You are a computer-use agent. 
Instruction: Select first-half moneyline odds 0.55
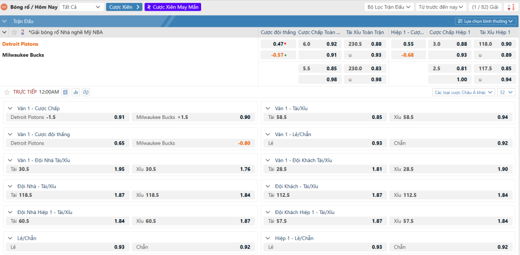tap(409, 44)
